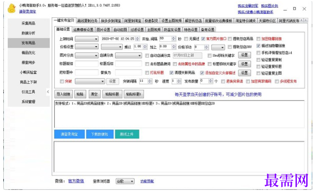The image size is (317, 195).
Task: Switch to the 图片设置 tab
Action: (x=103, y=29)
